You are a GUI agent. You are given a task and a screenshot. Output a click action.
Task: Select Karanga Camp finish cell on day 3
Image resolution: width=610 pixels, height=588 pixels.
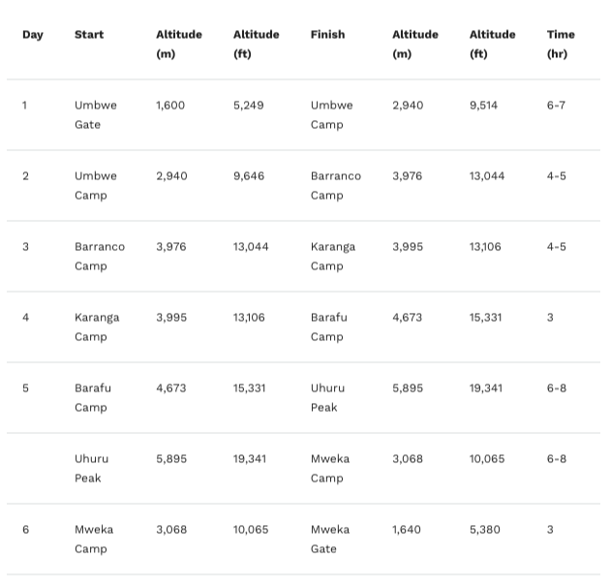tap(333, 257)
